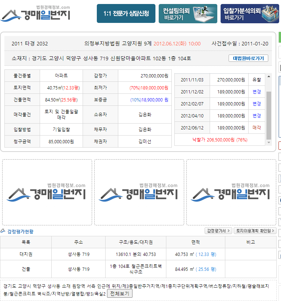Click the bid history scrollbar thumb
This screenshot has width=281, height=301.
(269, 115)
